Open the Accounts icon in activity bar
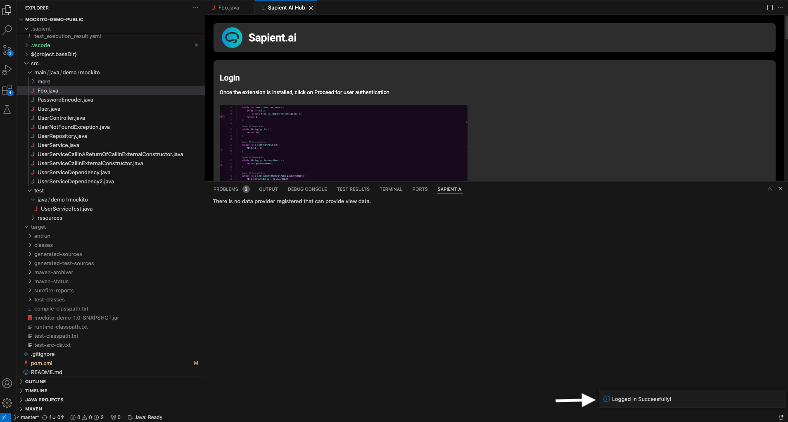Screen dimensions: 788x422 7,383
